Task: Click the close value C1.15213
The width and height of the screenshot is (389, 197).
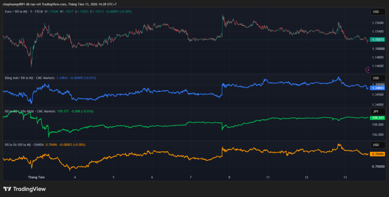Action: [97, 11]
